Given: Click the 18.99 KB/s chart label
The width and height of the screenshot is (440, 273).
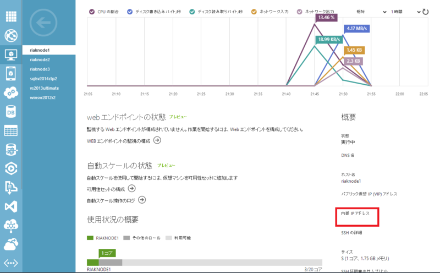Looking at the screenshot, I should pos(329,39).
